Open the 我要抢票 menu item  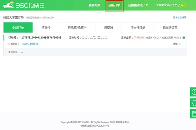click(94, 5)
